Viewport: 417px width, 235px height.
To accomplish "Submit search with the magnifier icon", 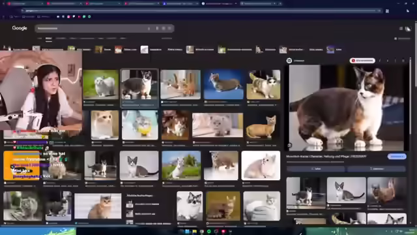I will (x=169, y=28).
